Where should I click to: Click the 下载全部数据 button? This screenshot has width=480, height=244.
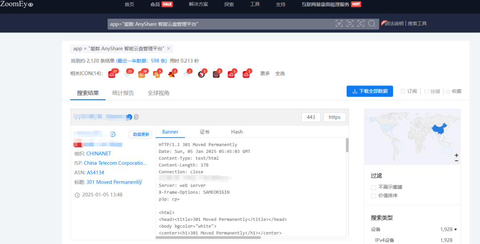point(370,91)
